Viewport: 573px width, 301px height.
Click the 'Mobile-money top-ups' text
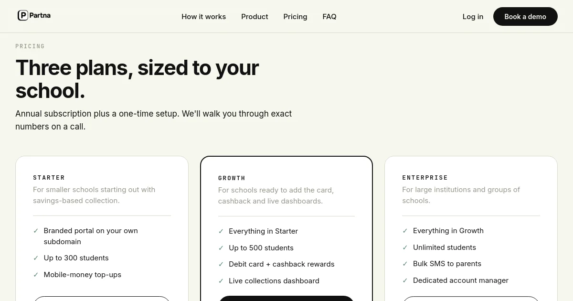click(82, 275)
